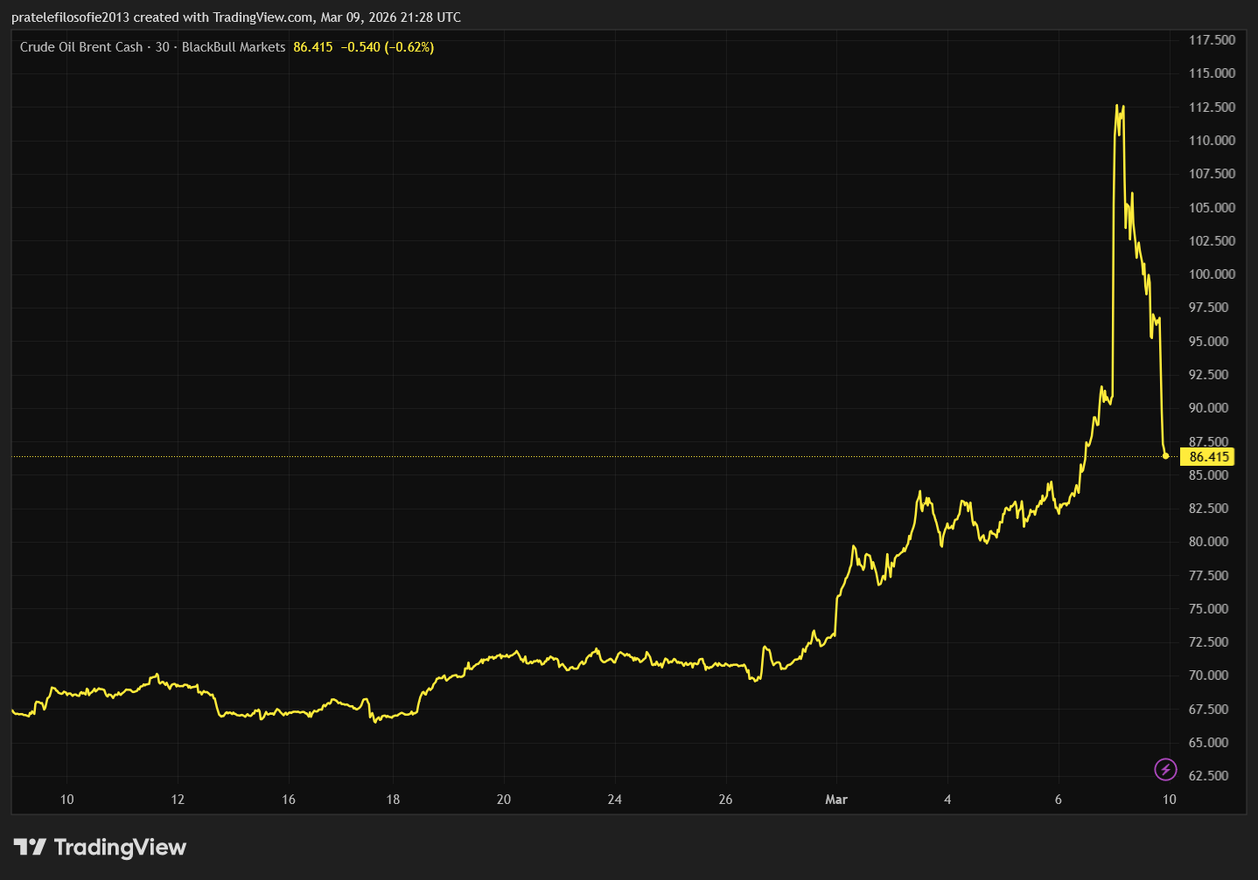This screenshot has width=1258, height=880.
Task: Click the TradingView logo icon at bottom
Action: point(30,847)
